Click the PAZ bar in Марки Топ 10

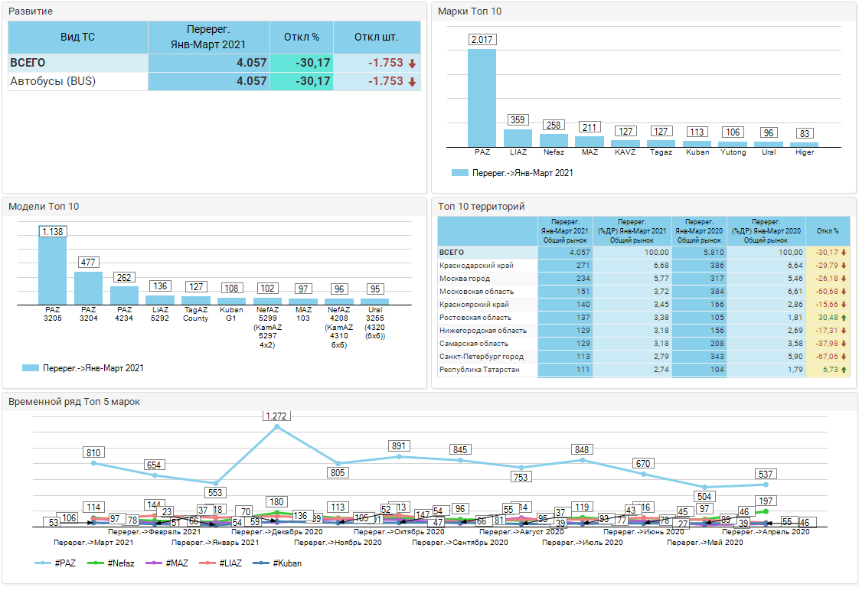(x=482, y=98)
